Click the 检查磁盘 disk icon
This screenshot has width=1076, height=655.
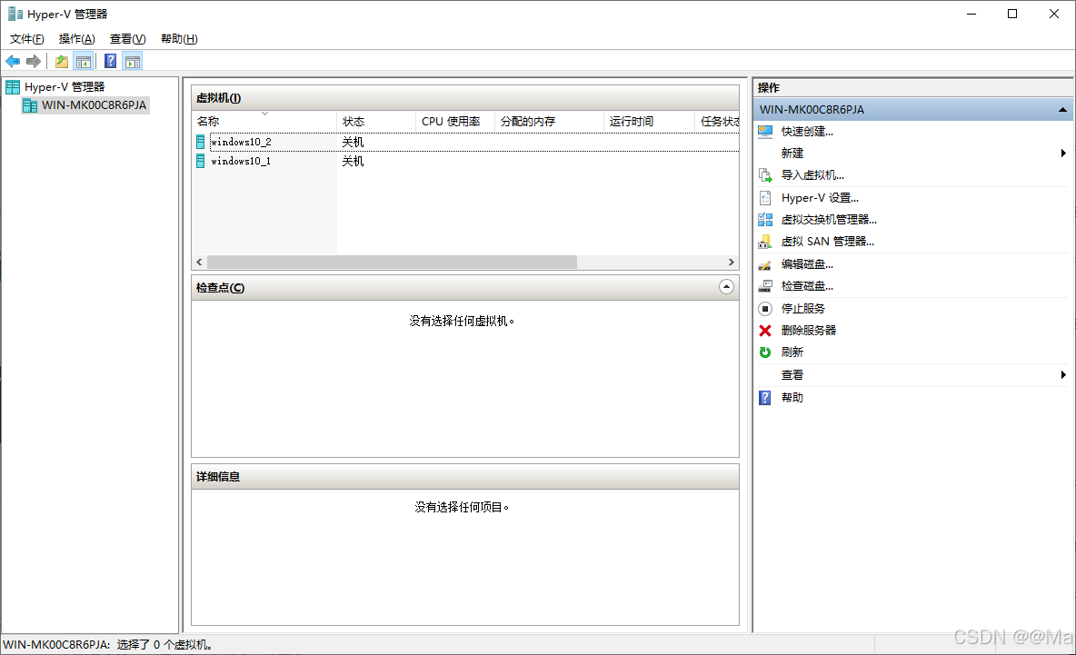(765, 286)
